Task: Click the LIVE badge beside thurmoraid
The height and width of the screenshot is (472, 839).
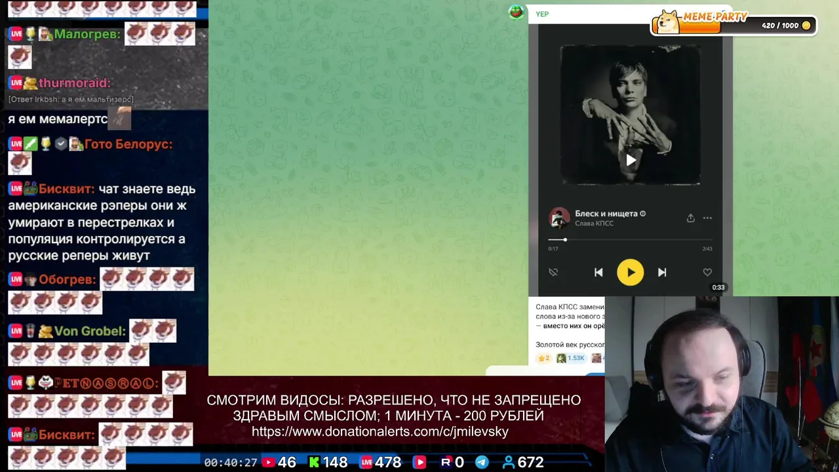Action: coord(16,83)
